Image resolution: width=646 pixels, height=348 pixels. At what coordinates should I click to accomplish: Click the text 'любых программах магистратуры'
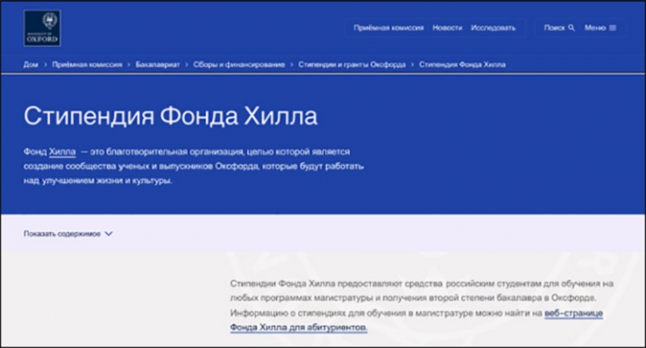pyautogui.click(x=301, y=298)
